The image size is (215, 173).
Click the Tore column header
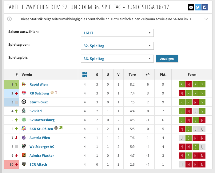tap(132, 75)
